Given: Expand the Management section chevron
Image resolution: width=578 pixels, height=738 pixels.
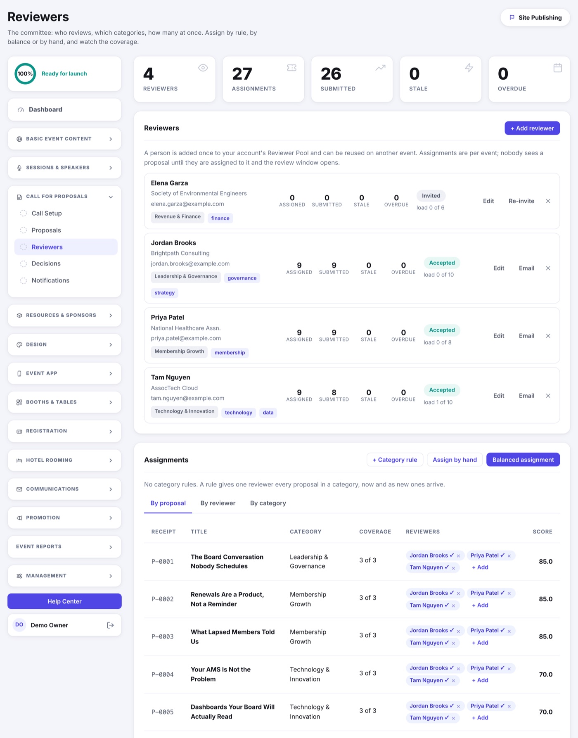Looking at the screenshot, I should click(x=111, y=576).
